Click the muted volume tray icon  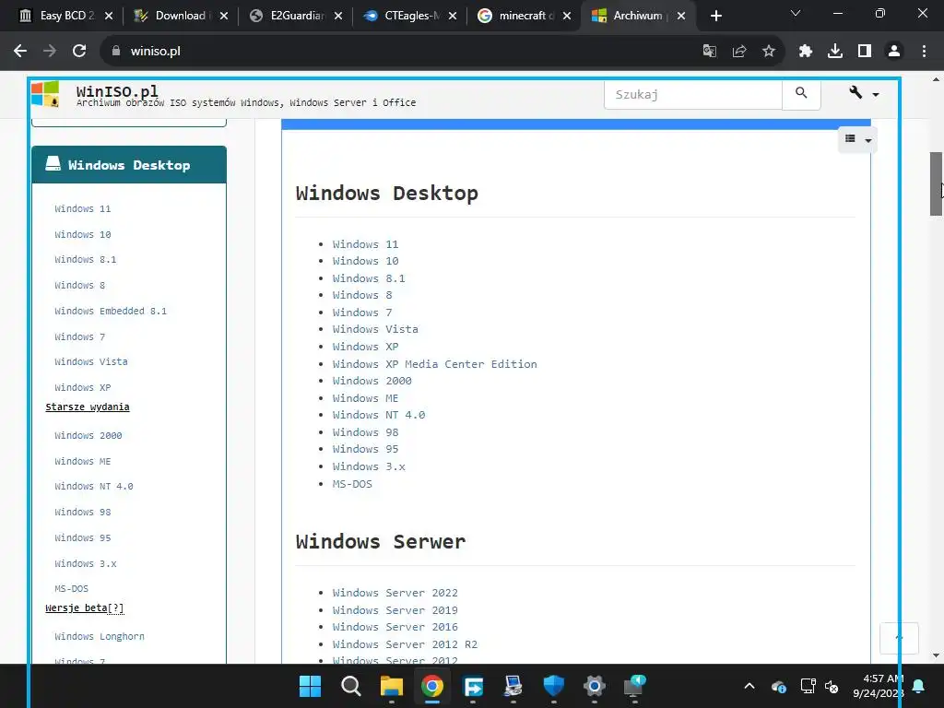click(832, 686)
